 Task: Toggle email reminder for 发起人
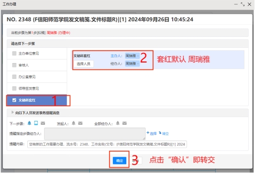tap(80, 123)
